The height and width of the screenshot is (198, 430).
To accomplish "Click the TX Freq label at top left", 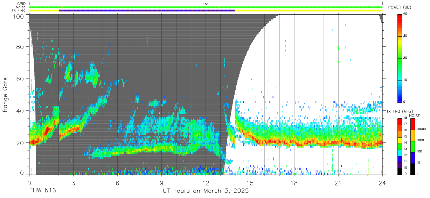I will pyautogui.click(x=19, y=10).
